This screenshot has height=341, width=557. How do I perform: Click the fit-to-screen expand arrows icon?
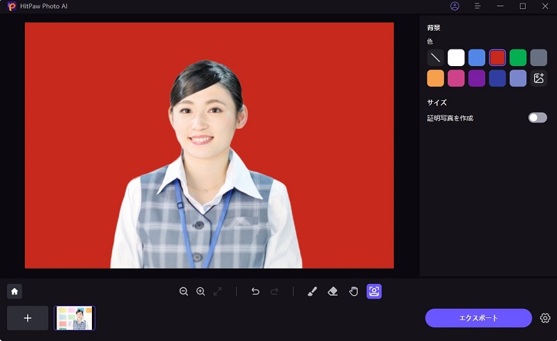coord(218,292)
